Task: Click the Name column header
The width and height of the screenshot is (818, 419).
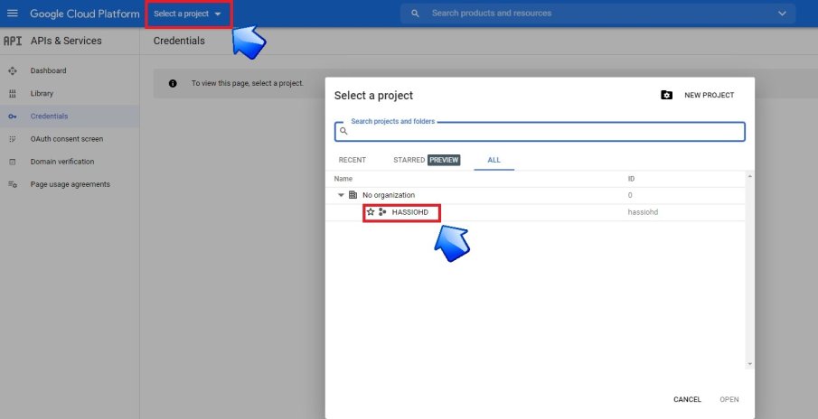Action: pos(343,179)
